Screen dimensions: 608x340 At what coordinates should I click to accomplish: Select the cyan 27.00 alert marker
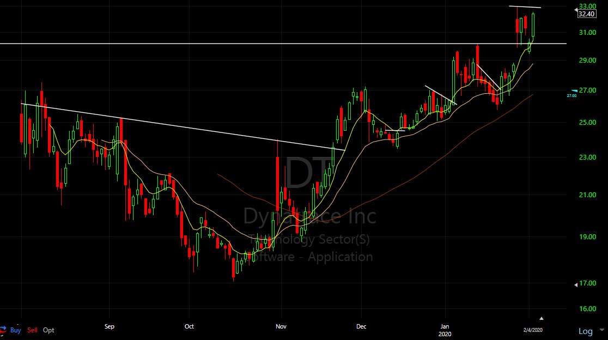(x=573, y=93)
